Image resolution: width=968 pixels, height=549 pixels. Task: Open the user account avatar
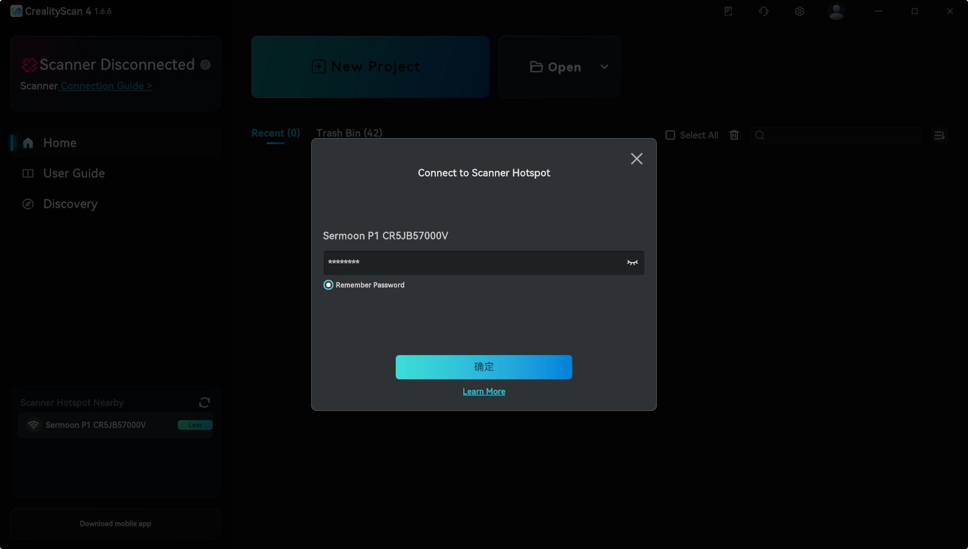[x=836, y=12]
